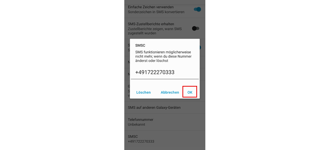The image size is (330, 150).
Task: Click the +491722270333 value below the bottom SMSC label
Action: pyautogui.click(x=141, y=141)
